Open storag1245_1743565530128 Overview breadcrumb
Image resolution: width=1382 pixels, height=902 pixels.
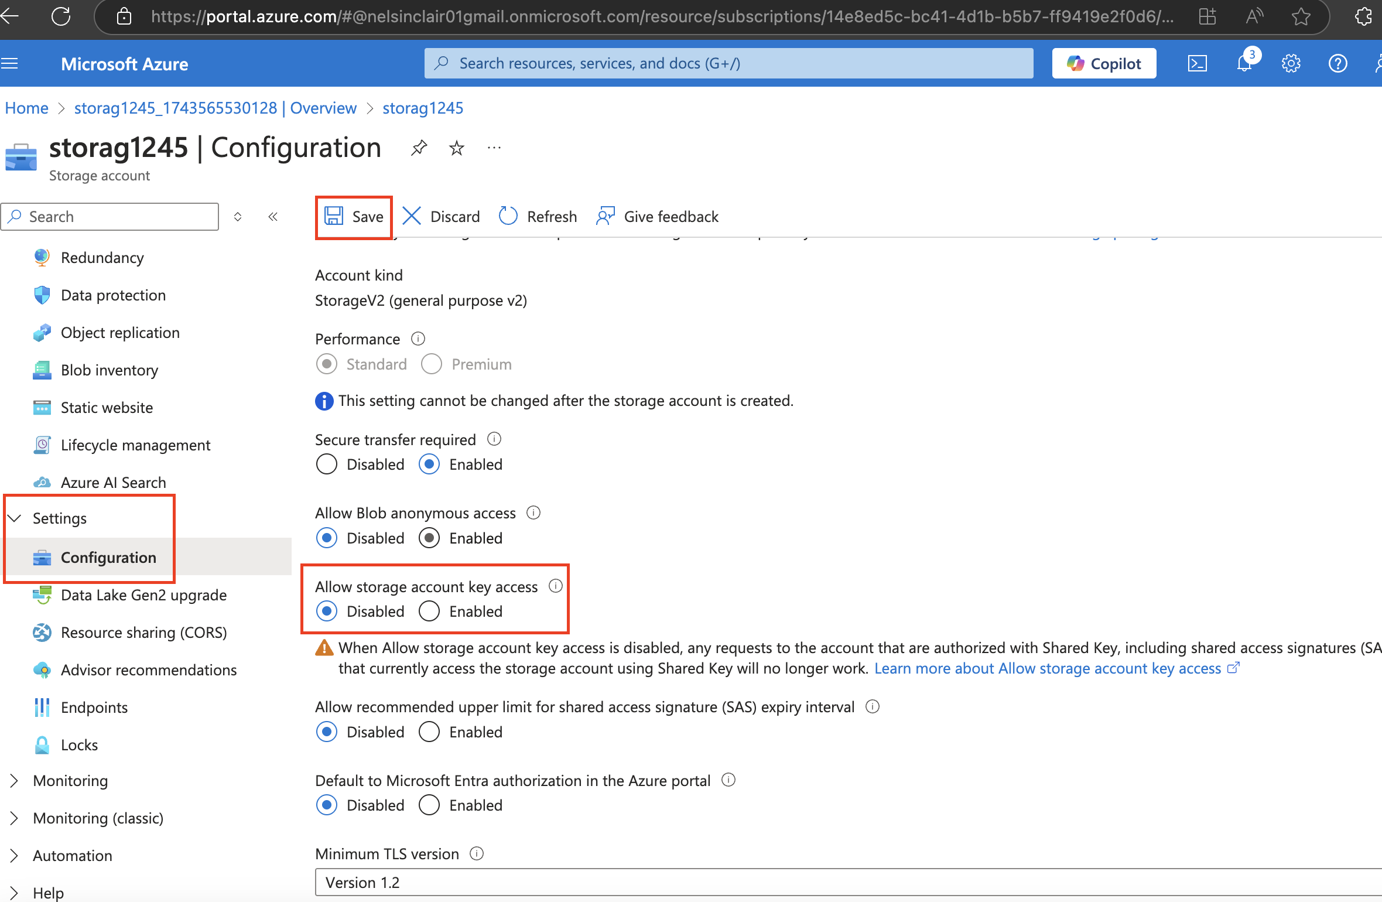pos(215,108)
